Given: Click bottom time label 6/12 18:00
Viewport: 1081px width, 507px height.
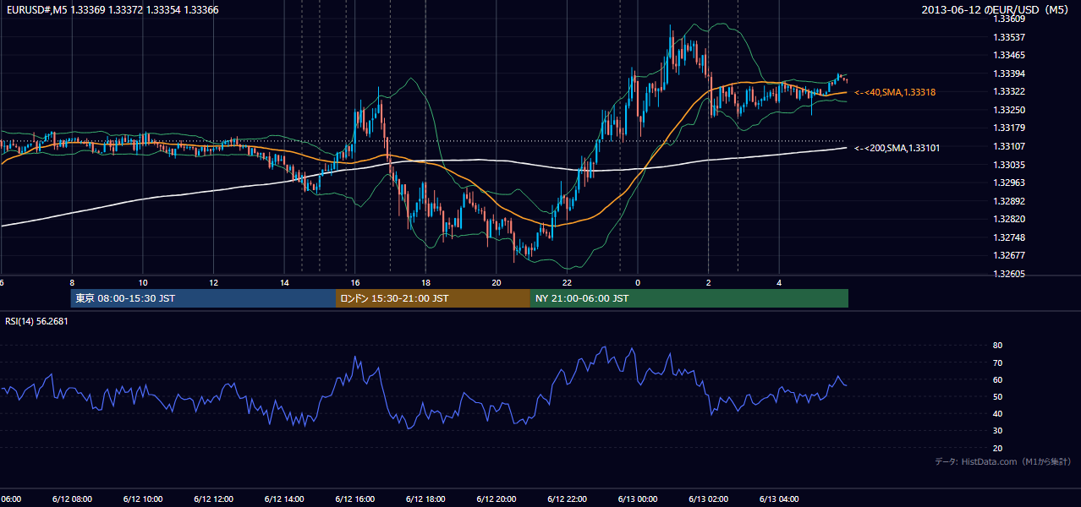Looking at the screenshot, I should (x=425, y=499).
